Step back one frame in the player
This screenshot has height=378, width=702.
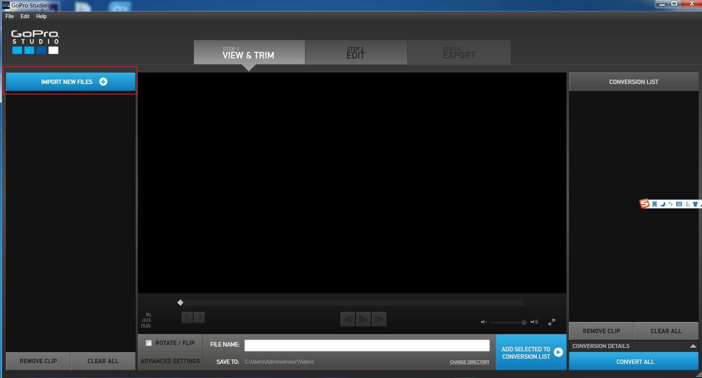[347, 319]
